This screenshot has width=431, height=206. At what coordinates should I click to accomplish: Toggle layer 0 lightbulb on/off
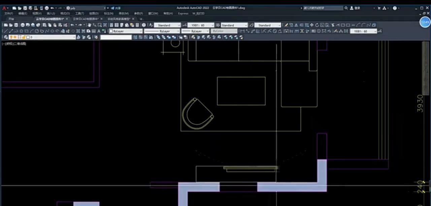pos(11,37)
